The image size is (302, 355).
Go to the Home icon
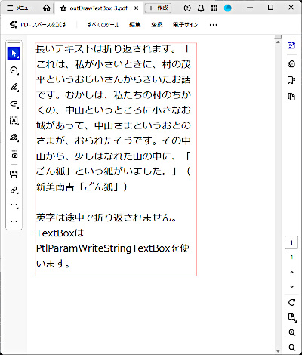pyautogui.click(x=47, y=8)
